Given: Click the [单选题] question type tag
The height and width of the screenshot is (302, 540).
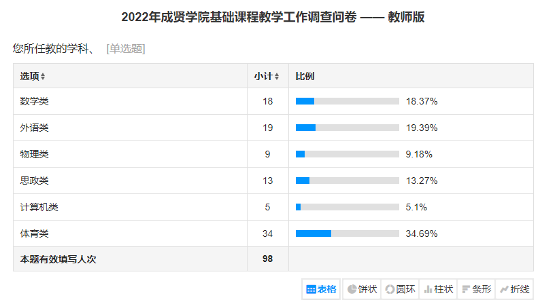Looking at the screenshot, I should (126, 48).
